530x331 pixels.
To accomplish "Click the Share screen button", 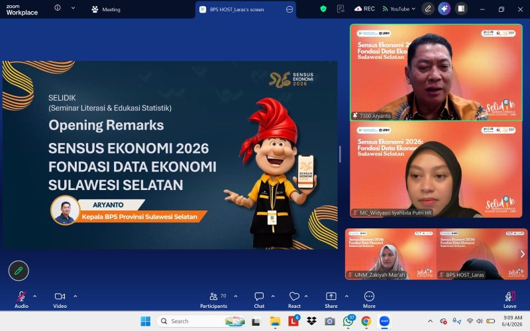I will tap(331, 300).
